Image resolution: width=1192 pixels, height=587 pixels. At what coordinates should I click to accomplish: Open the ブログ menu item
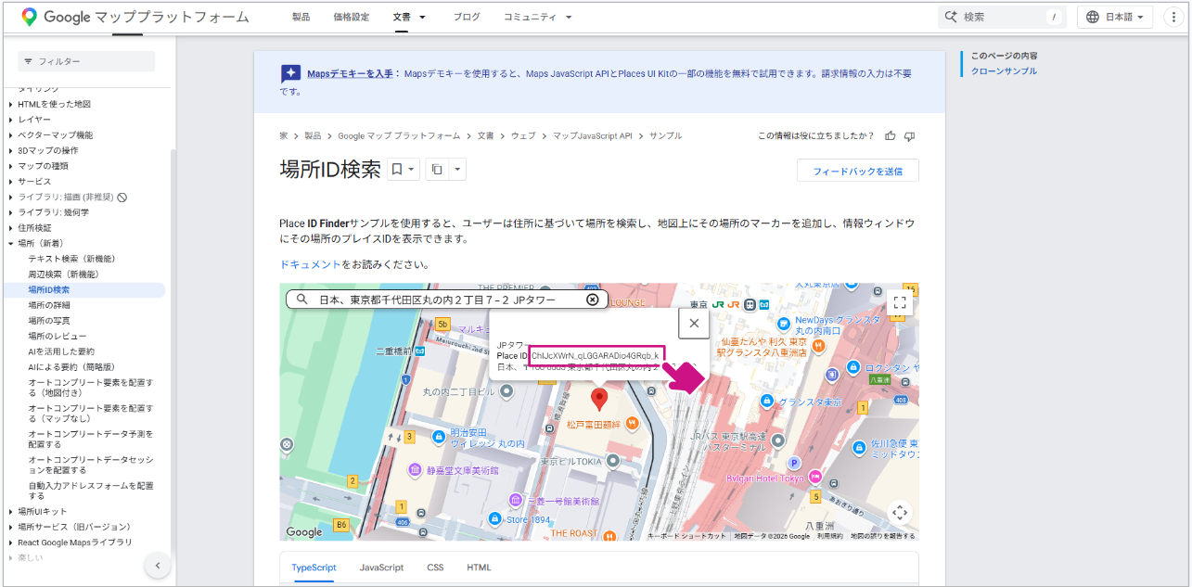point(467,17)
